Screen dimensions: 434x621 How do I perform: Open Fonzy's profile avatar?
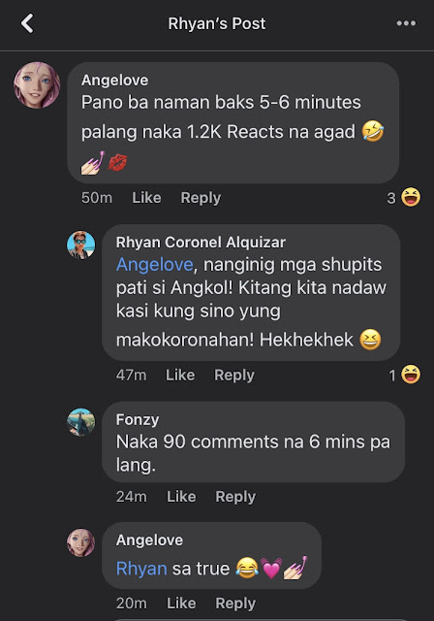pos(81,422)
